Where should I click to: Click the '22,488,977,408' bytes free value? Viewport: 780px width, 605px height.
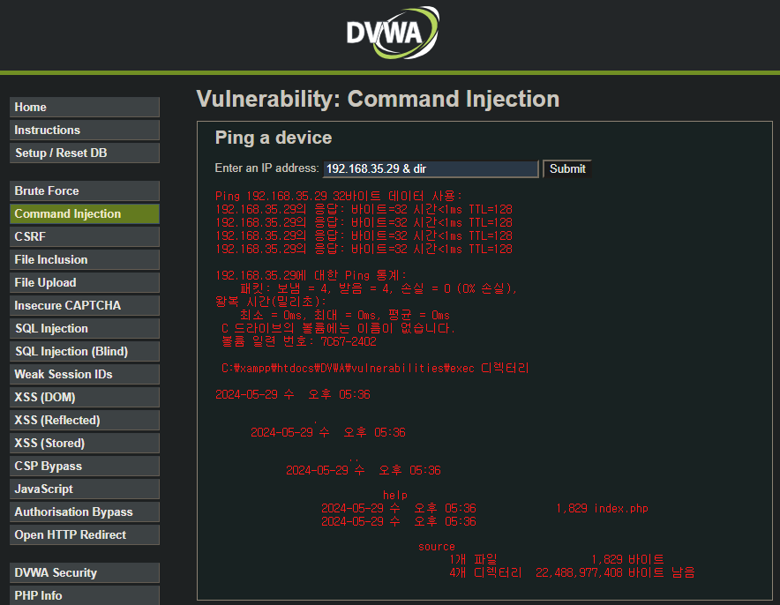[579, 572]
